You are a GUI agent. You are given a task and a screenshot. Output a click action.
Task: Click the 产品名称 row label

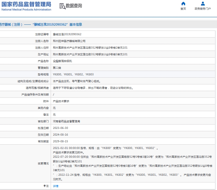43,61
